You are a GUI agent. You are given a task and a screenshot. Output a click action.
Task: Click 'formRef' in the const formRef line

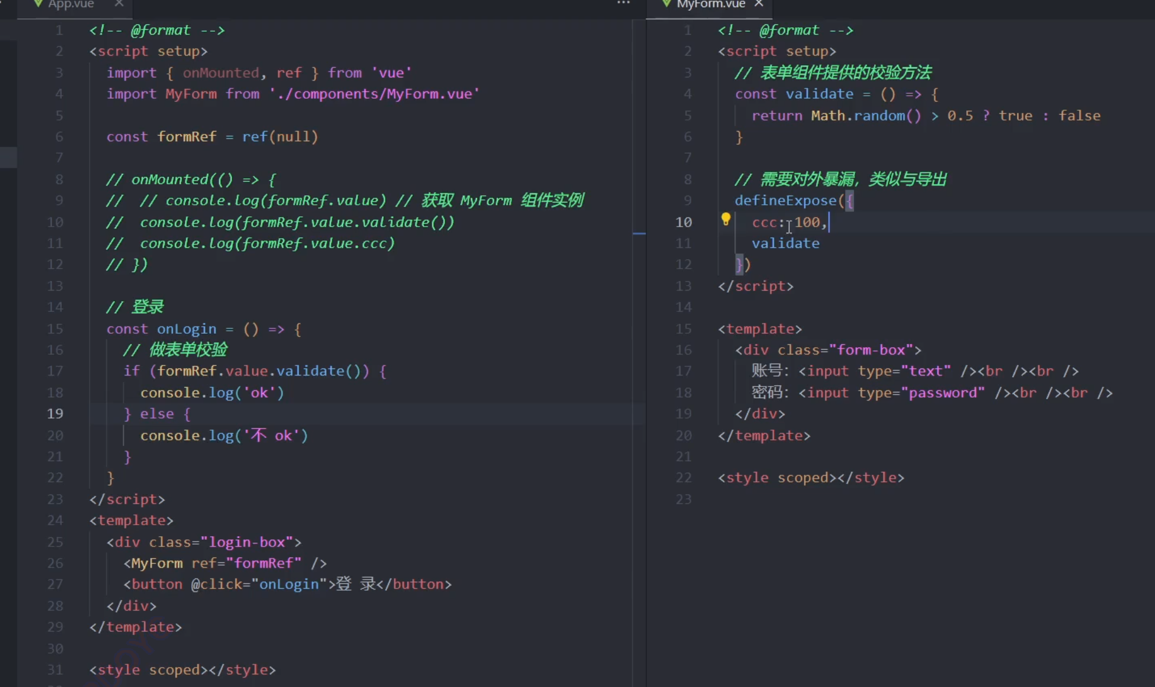pyautogui.click(x=187, y=137)
